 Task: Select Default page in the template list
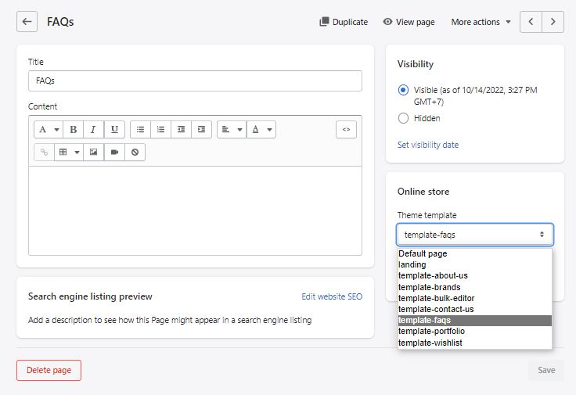pyautogui.click(x=423, y=254)
